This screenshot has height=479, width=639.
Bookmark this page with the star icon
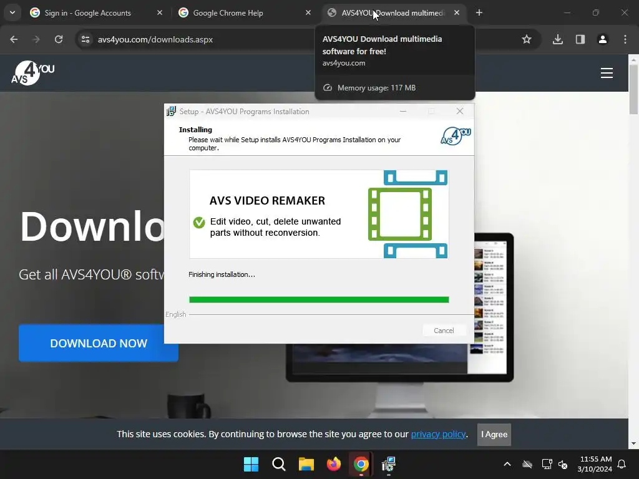coord(527,39)
